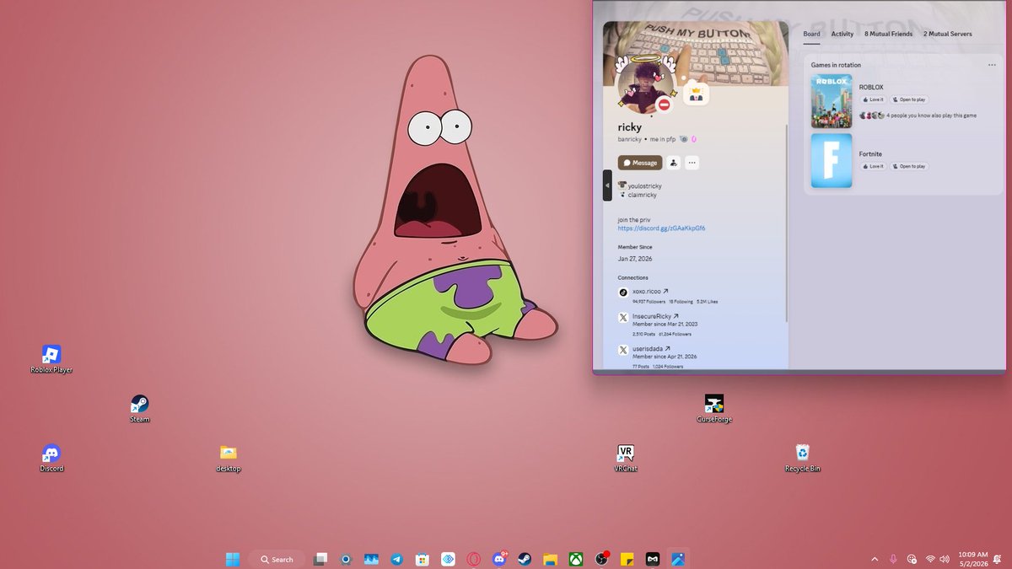This screenshot has width=1012, height=569.
Task: Open the InsecureRicky X connection
Action: pos(655,316)
